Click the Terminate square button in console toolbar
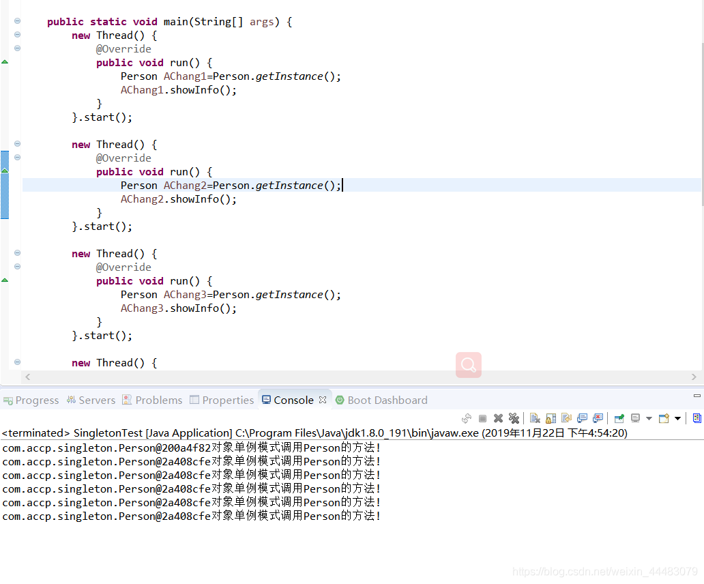This screenshot has height=584, width=704. tap(483, 418)
